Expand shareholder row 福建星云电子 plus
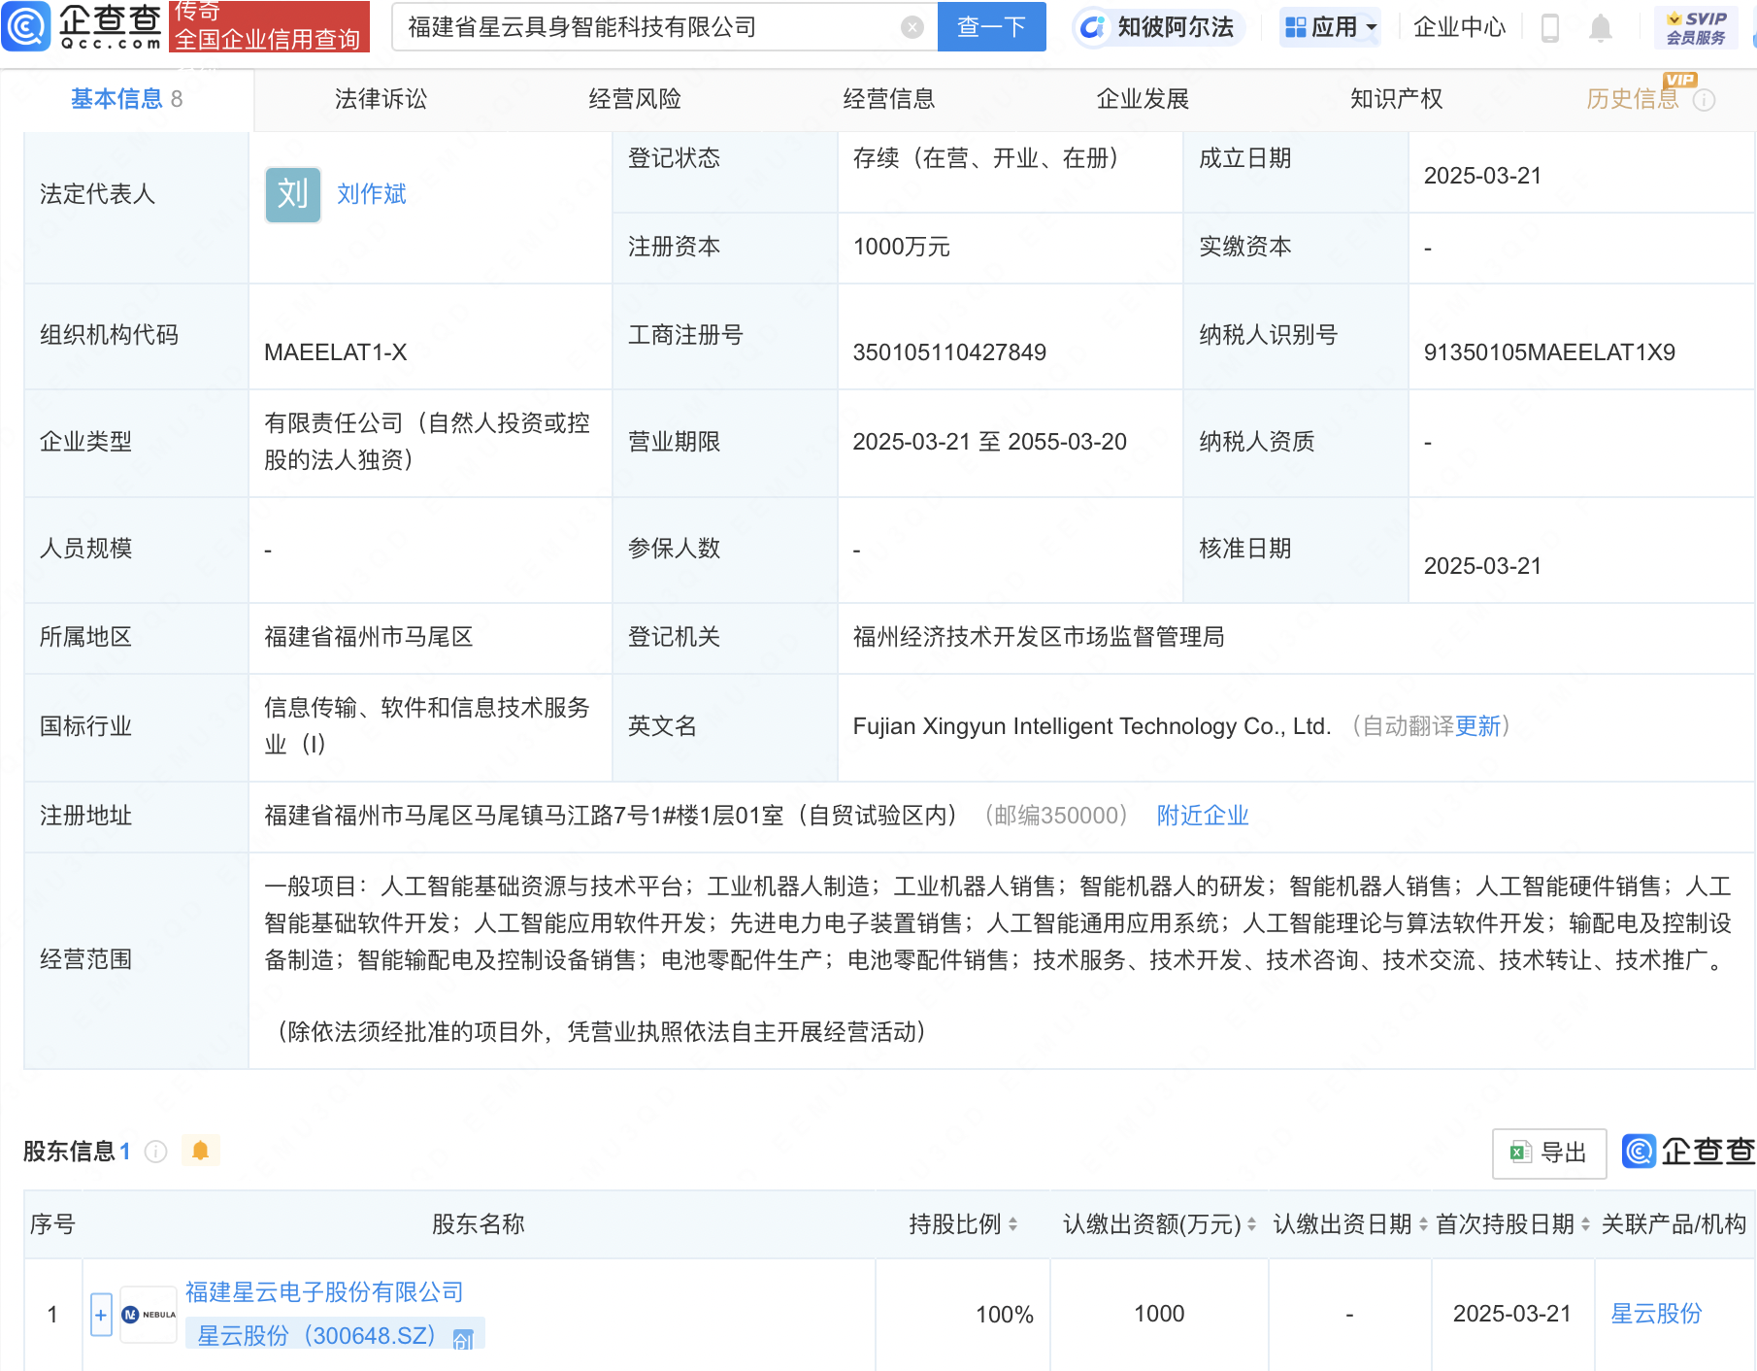Image resolution: width=1757 pixels, height=1371 pixels. (101, 1315)
